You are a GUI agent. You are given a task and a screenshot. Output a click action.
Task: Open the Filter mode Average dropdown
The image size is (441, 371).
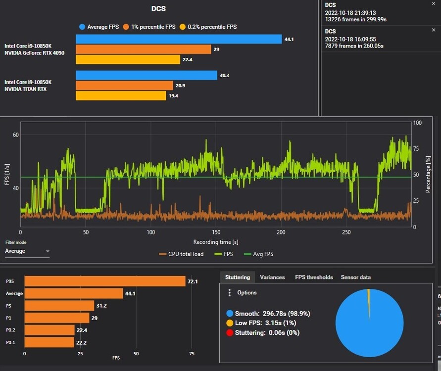click(x=27, y=251)
